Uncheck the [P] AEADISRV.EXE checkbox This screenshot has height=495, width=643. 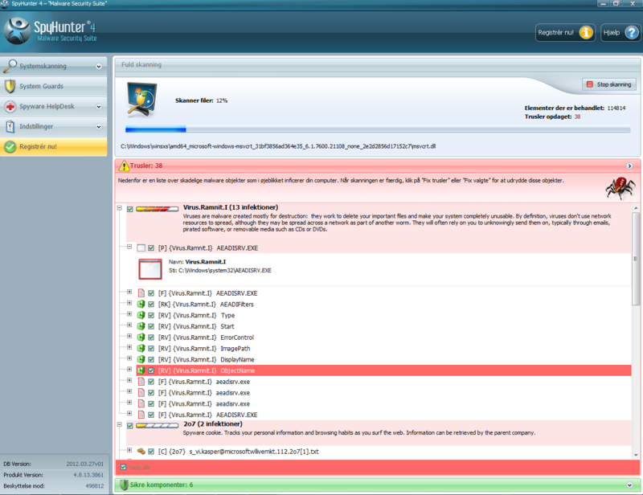tap(151, 248)
